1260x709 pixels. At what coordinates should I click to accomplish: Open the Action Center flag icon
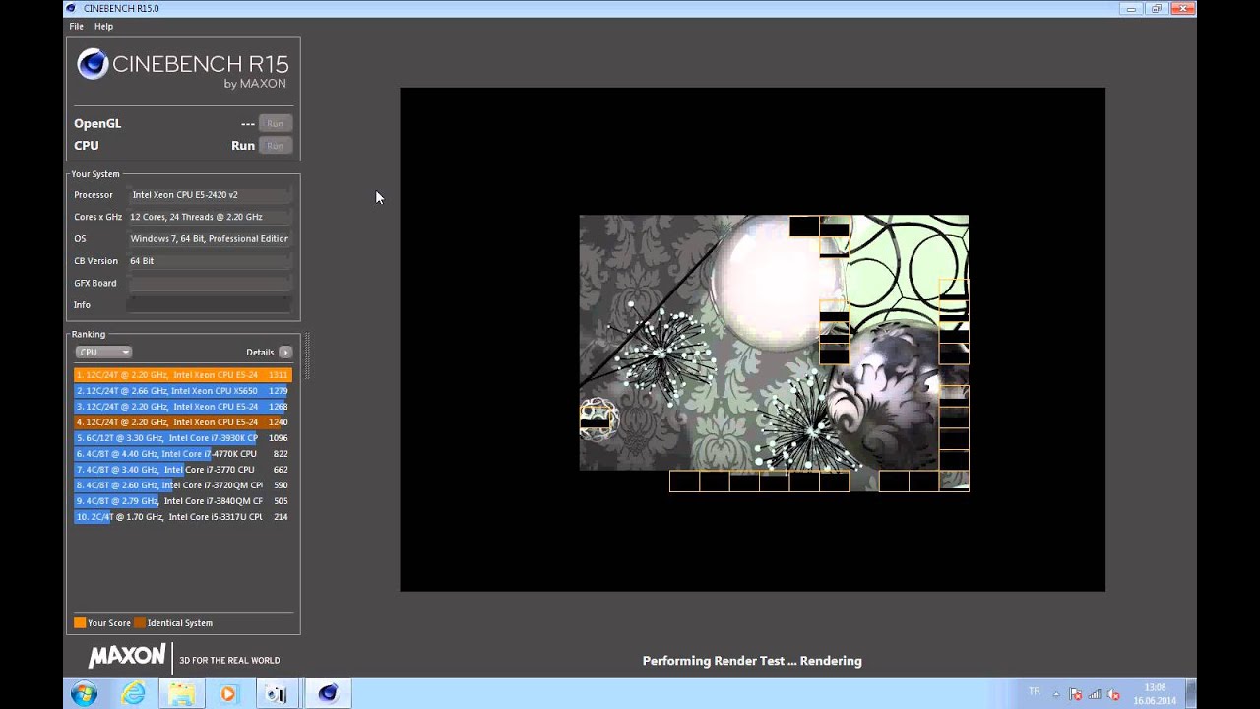point(1076,694)
